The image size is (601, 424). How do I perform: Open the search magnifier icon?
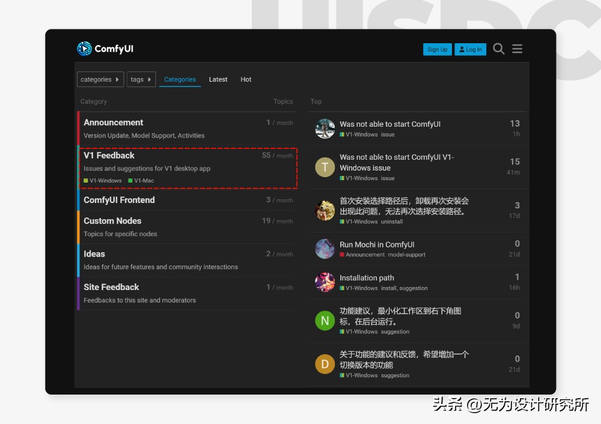(498, 49)
